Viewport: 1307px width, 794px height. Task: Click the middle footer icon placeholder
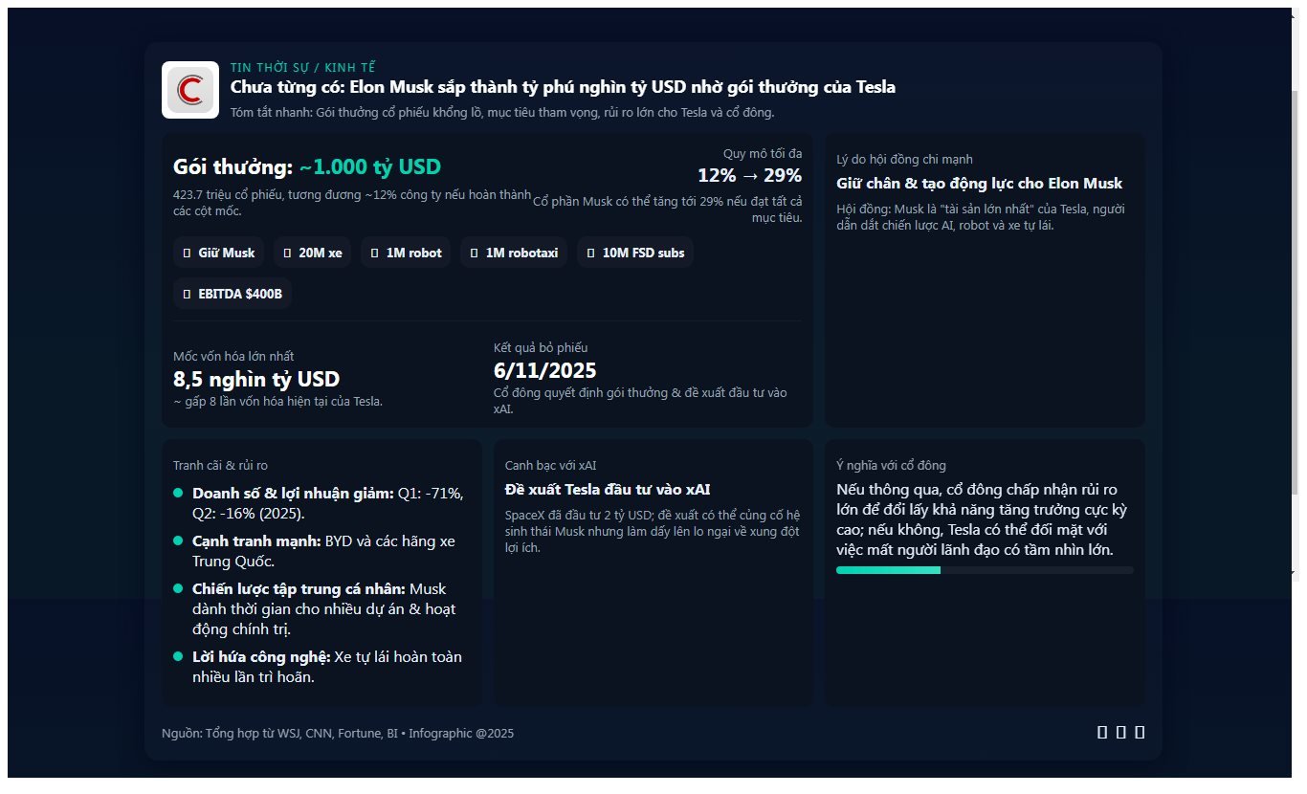pos(1120,733)
